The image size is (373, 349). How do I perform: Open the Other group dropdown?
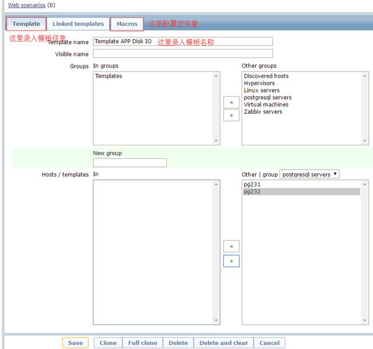[x=309, y=174]
